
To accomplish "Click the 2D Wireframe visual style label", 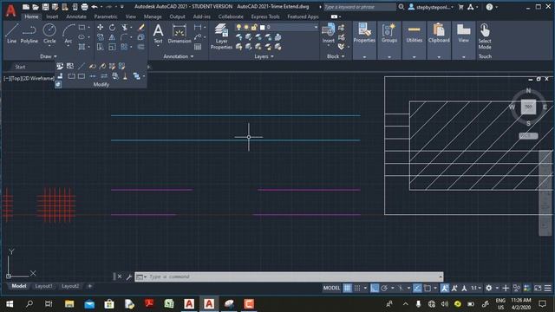I will tap(38, 79).
